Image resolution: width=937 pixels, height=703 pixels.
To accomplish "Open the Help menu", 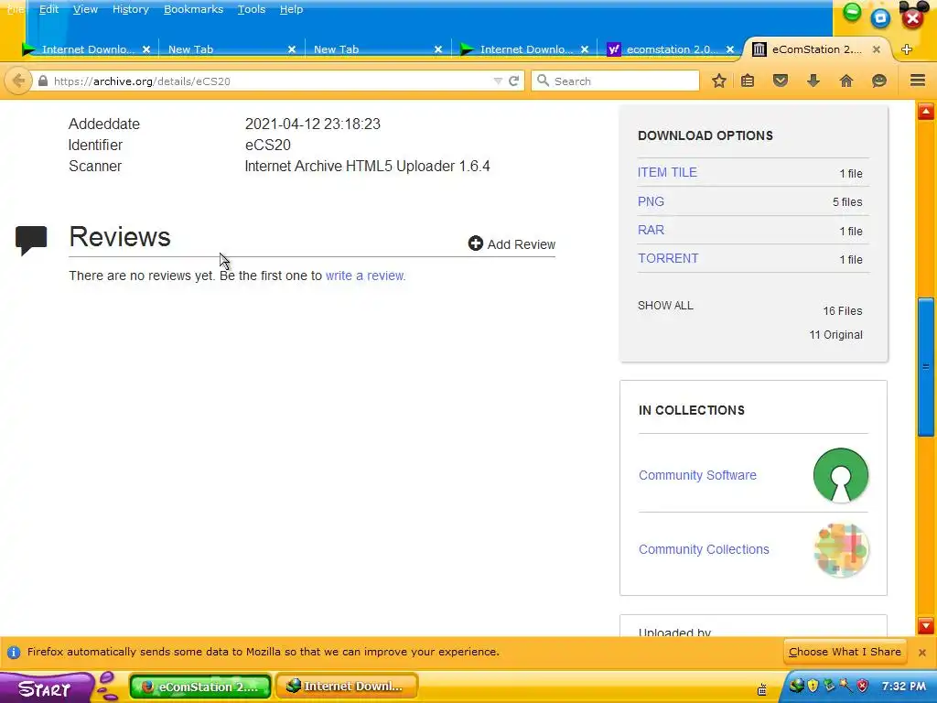I will 291,9.
